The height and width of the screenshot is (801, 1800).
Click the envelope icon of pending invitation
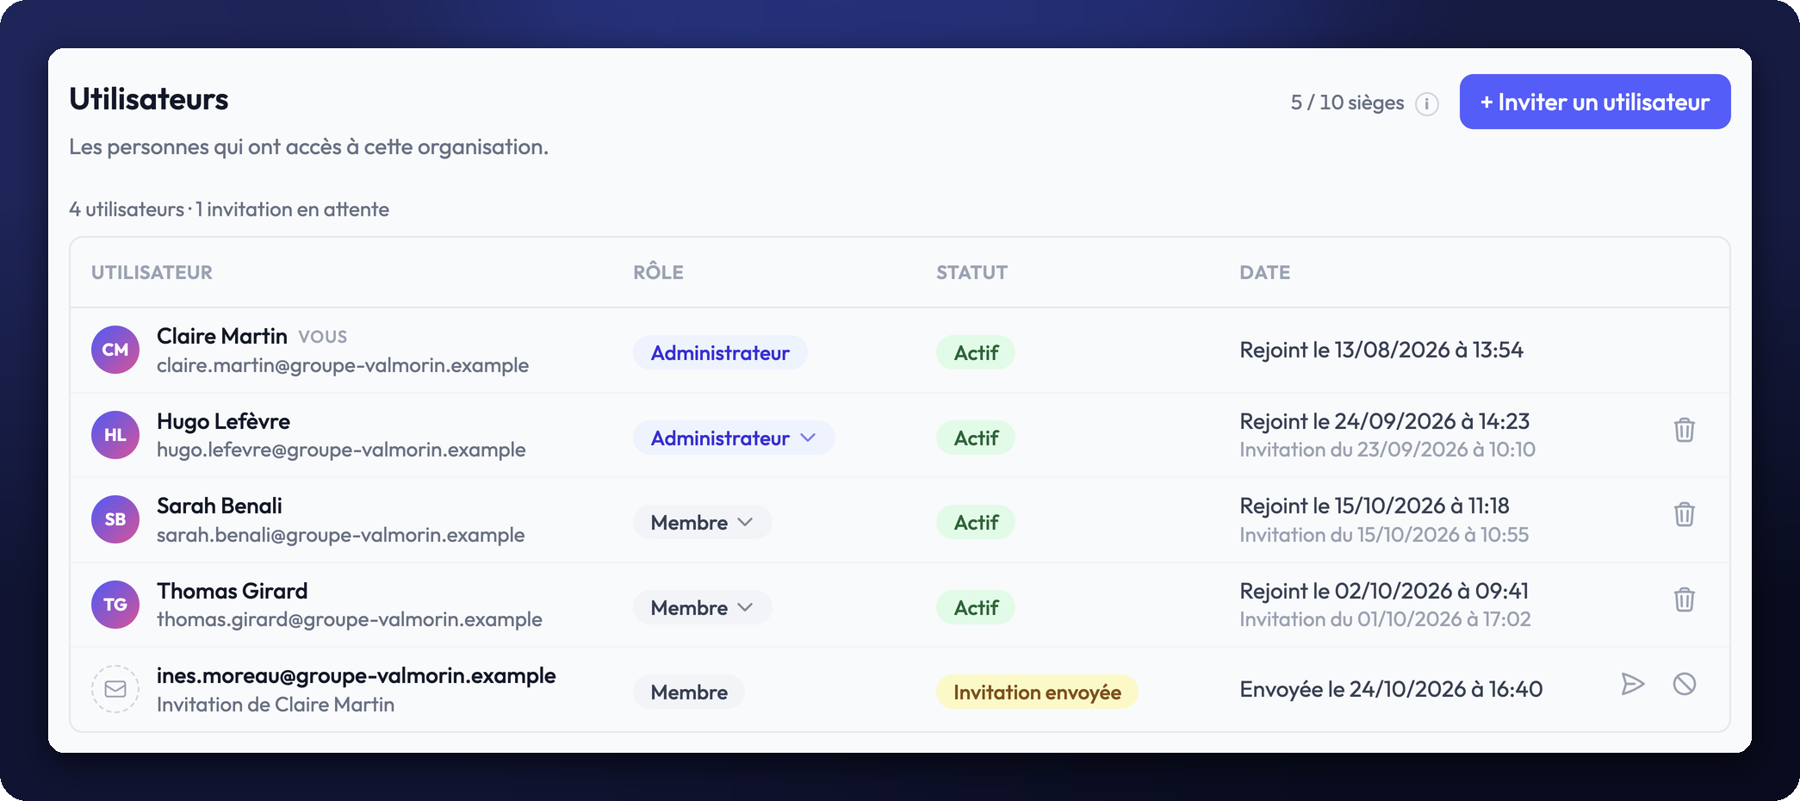(x=115, y=689)
